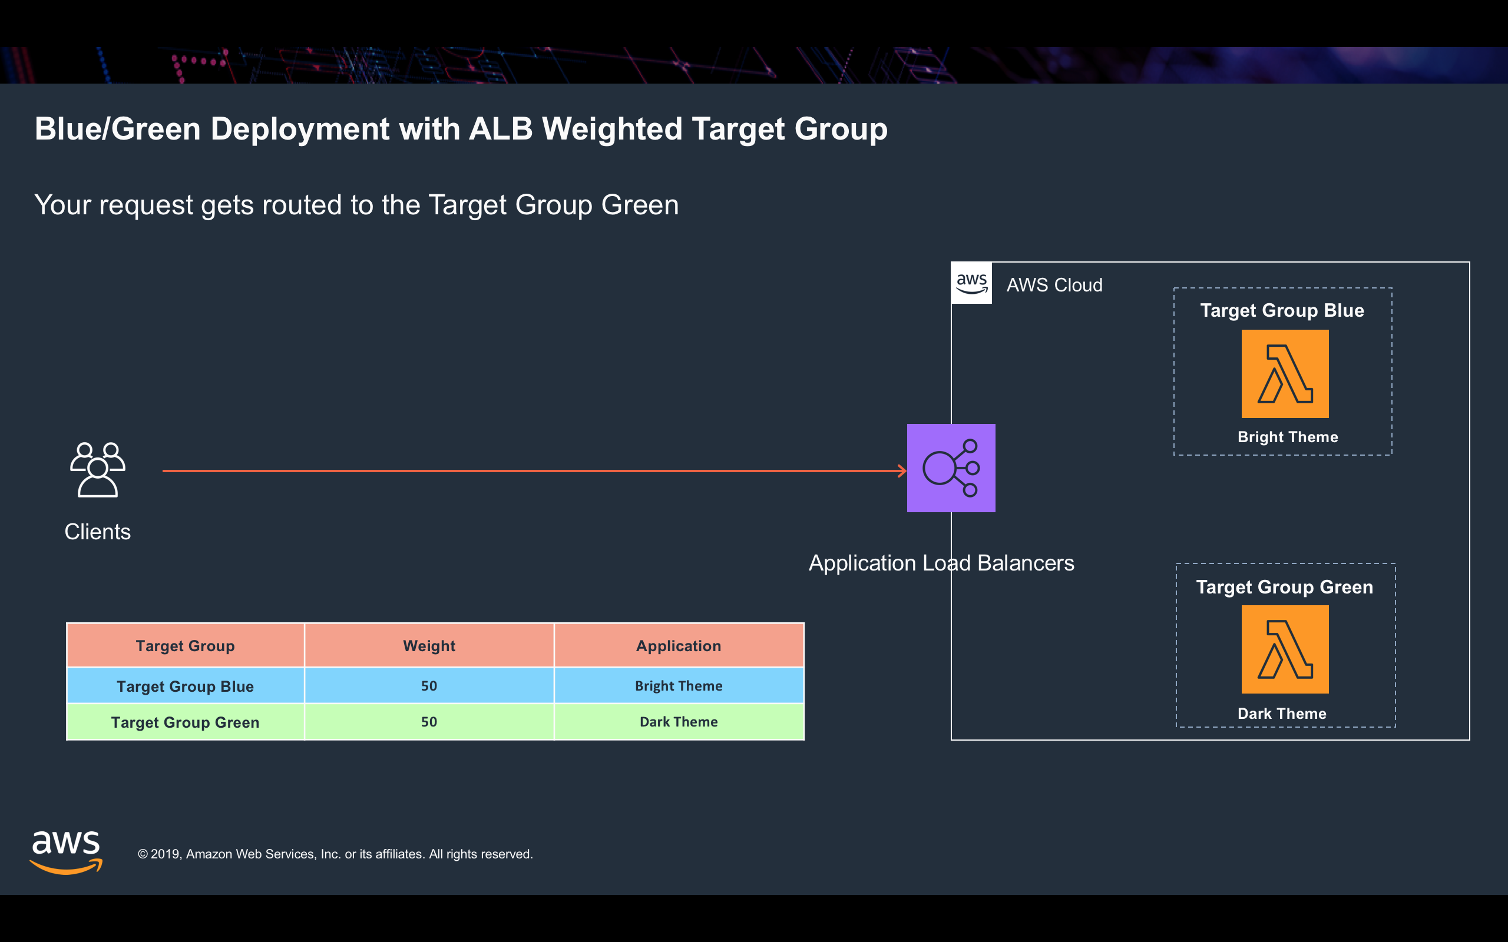Viewport: 1508px width, 942px height.
Task: Click the weight 50 in the blue row
Action: click(429, 686)
